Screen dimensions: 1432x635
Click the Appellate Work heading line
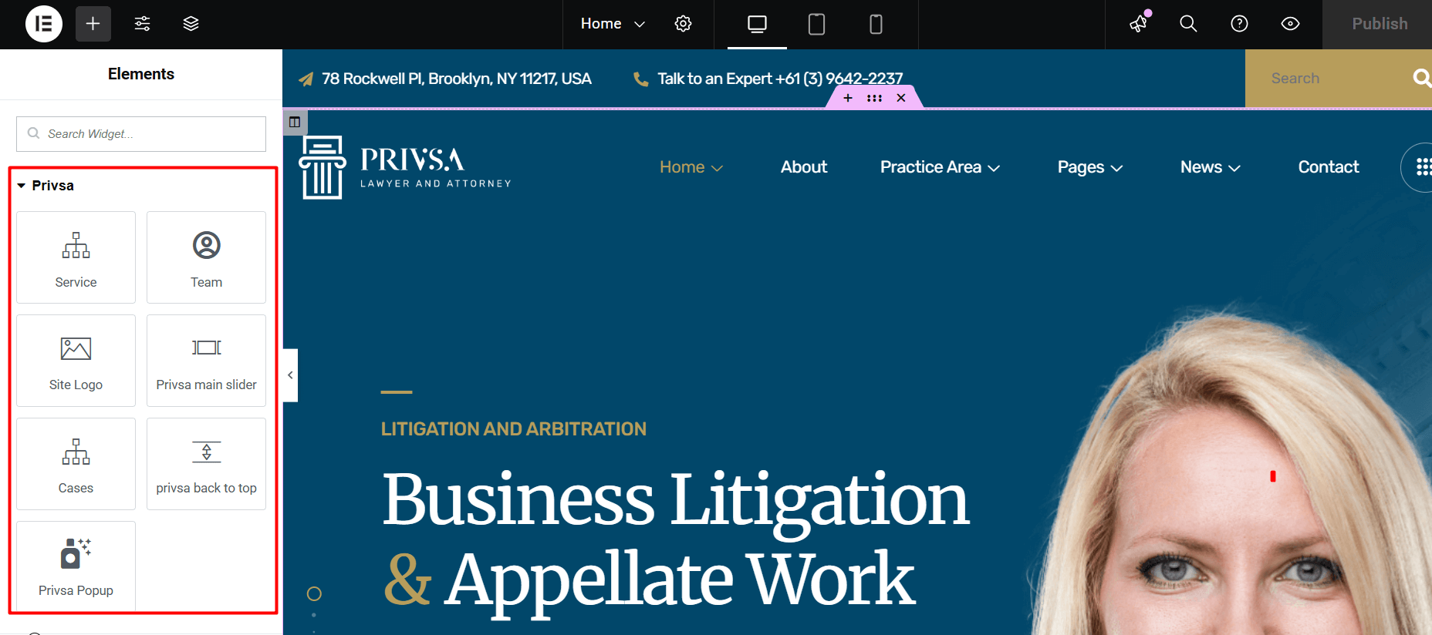click(650, 580)
